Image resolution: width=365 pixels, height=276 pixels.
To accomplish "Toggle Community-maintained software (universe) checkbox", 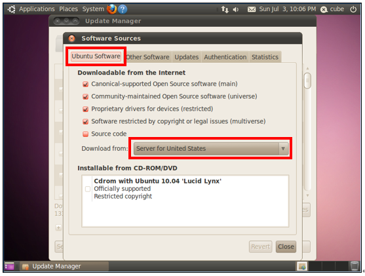I will [85, 96].
